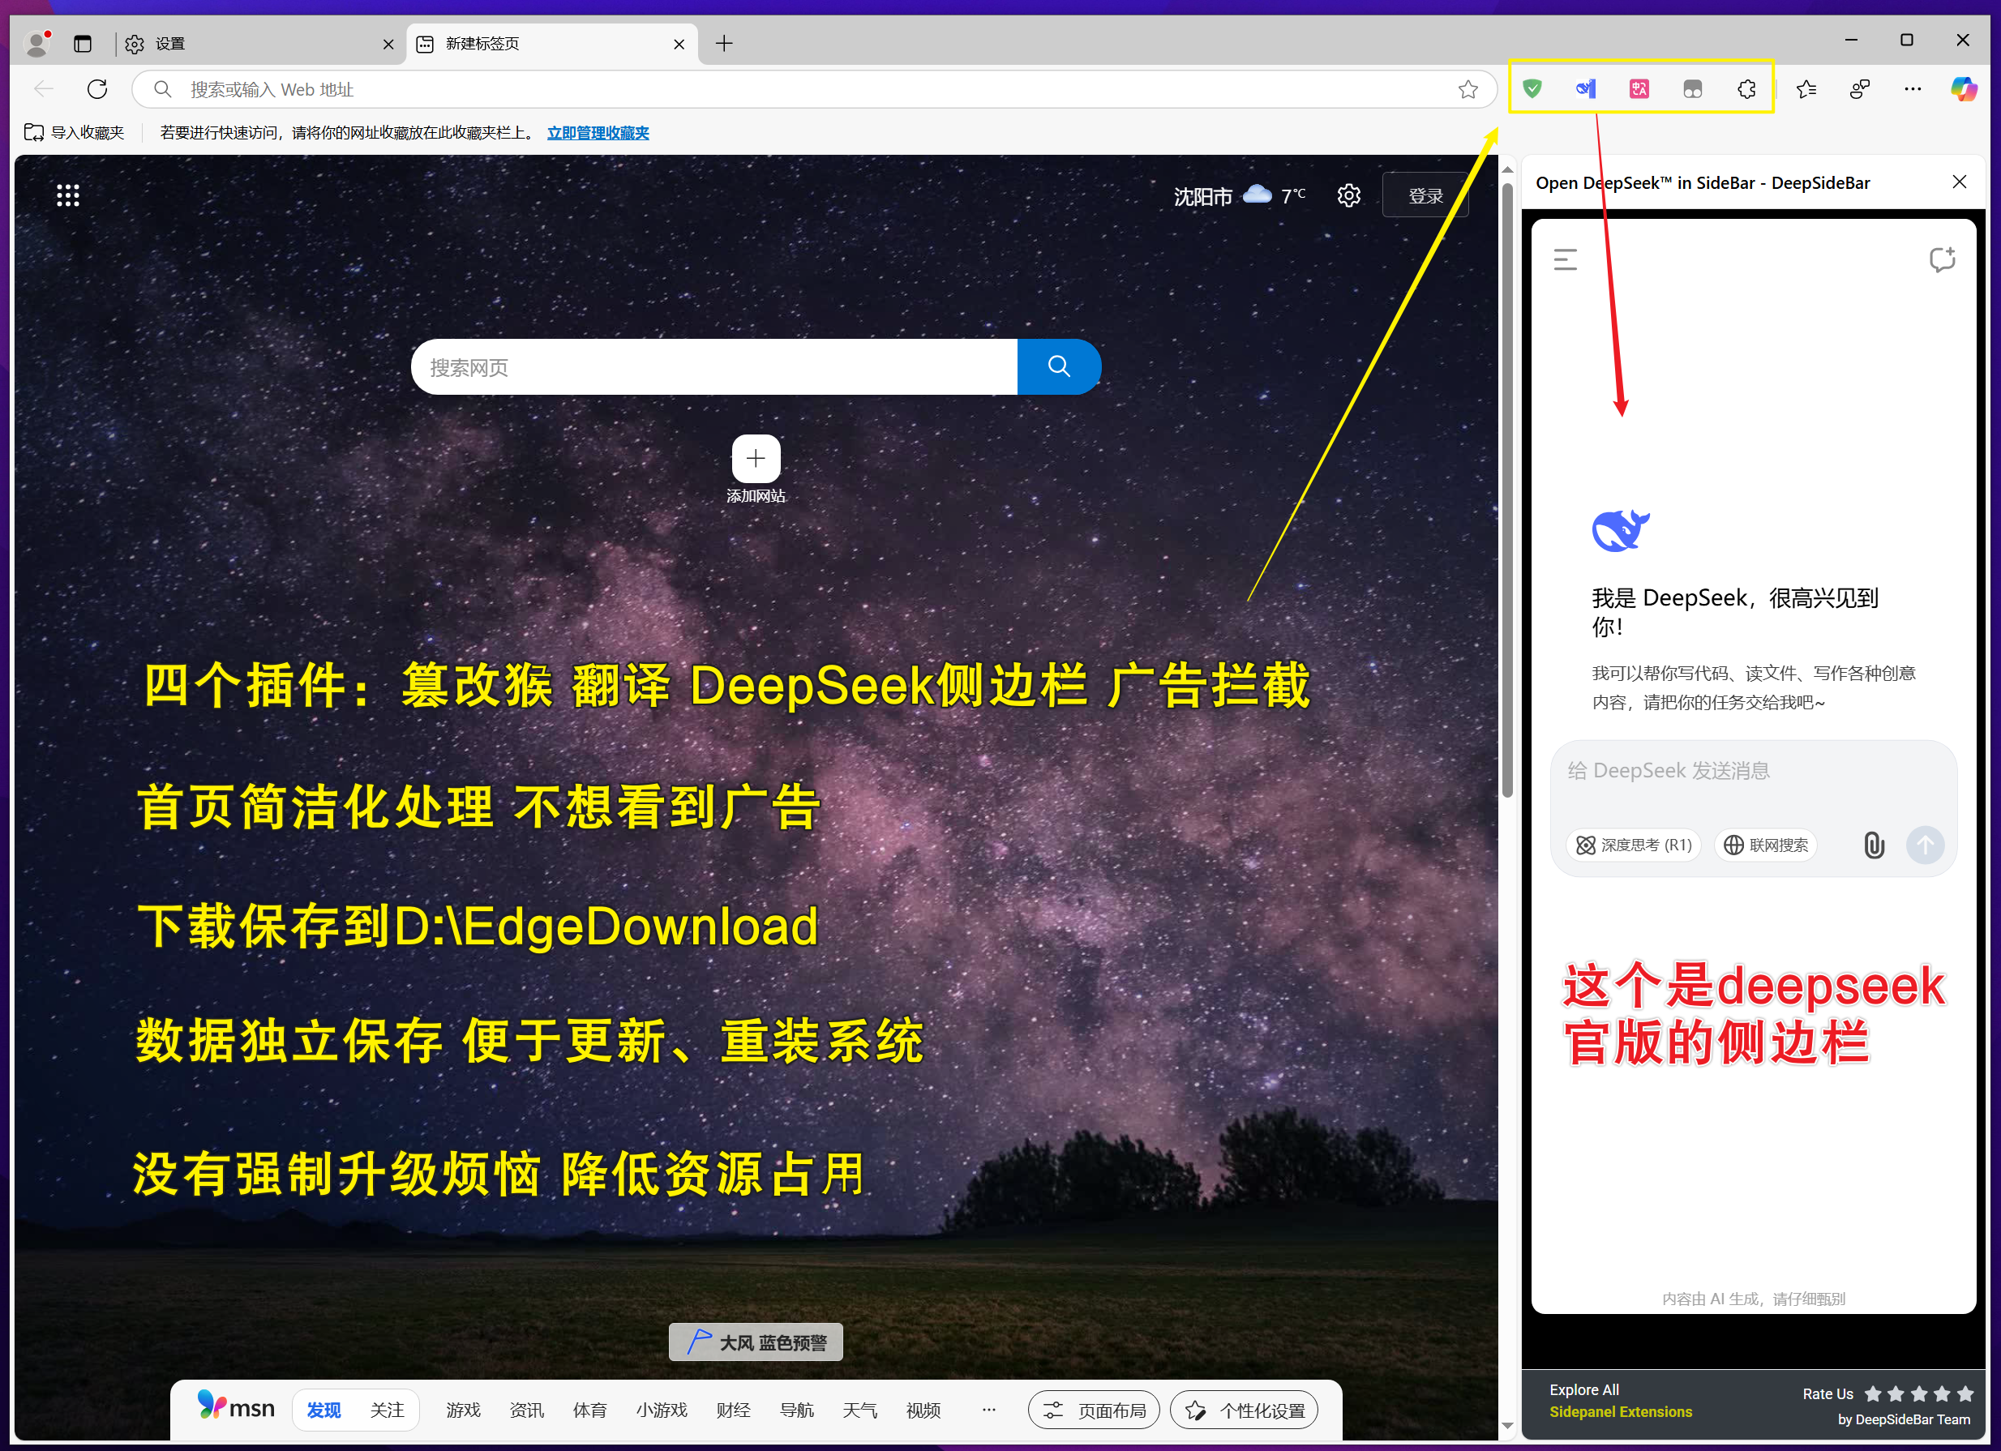Open the pink translate extension icon
The height and width of the screenshot is (1451, 2001).
point(1639,88)
